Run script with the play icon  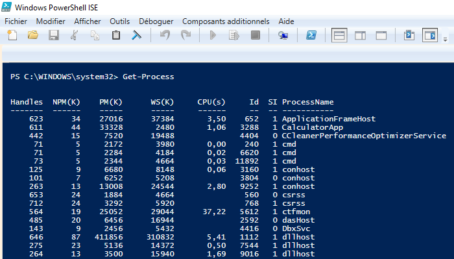pos(213,35)
